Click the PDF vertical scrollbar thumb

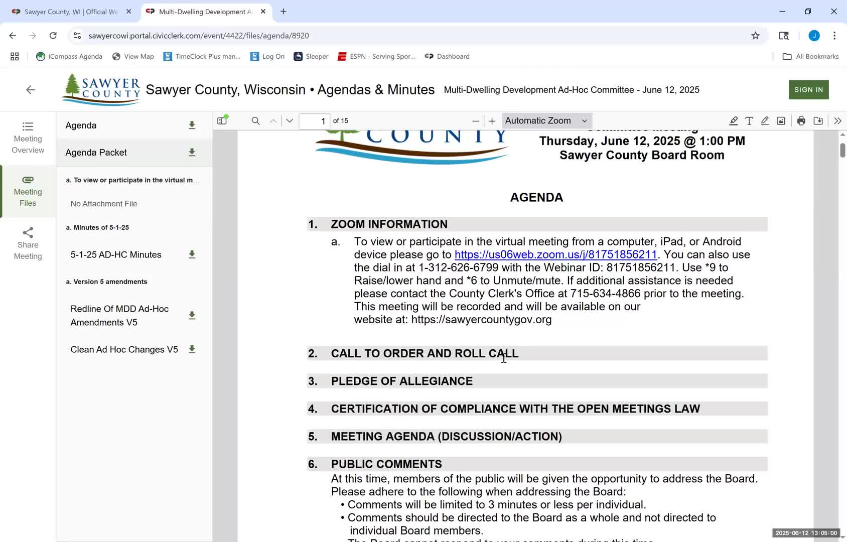click(842, 150)
